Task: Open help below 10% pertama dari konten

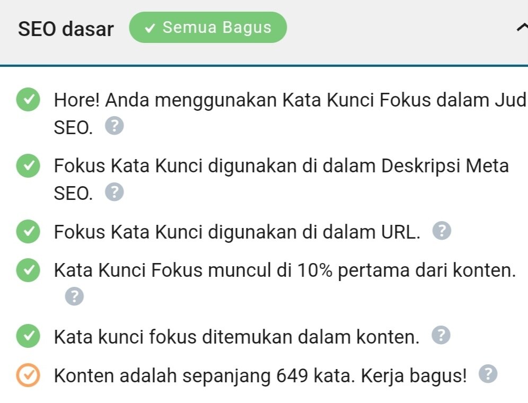Action: [74, 296]
